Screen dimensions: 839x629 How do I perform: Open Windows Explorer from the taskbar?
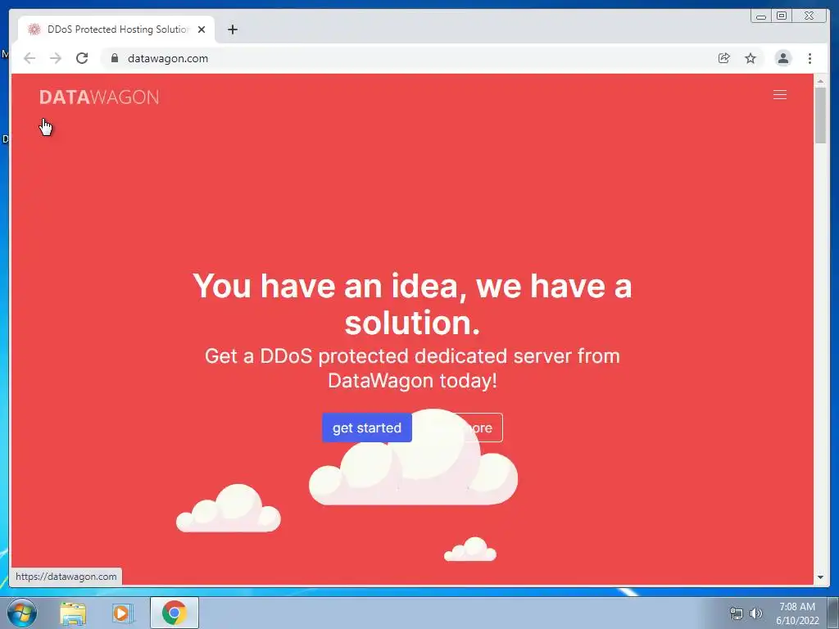click(73, 613)
